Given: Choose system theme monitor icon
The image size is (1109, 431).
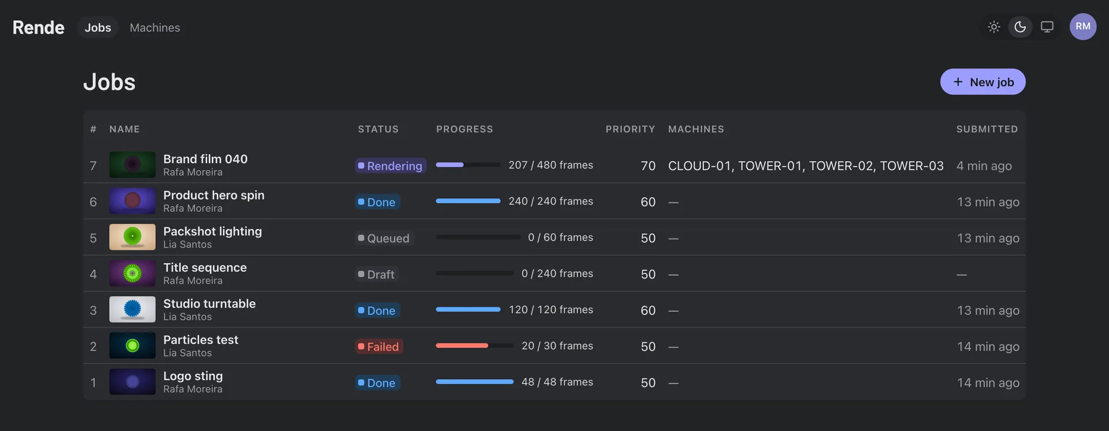Looking at the screenshot, I should click(x=1047, y=27).
